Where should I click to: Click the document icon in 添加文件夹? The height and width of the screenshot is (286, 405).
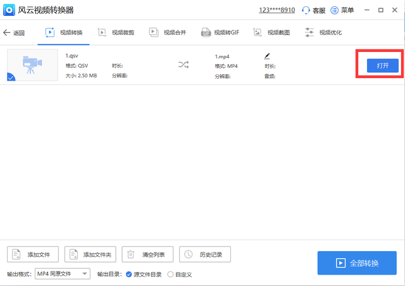tap(74, 254)
